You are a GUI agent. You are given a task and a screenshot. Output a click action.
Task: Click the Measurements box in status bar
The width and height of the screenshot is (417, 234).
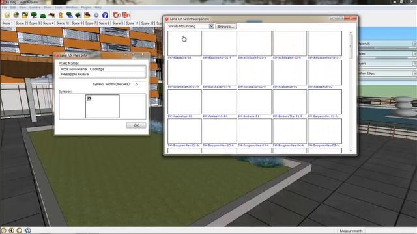(x=390, y=231)
